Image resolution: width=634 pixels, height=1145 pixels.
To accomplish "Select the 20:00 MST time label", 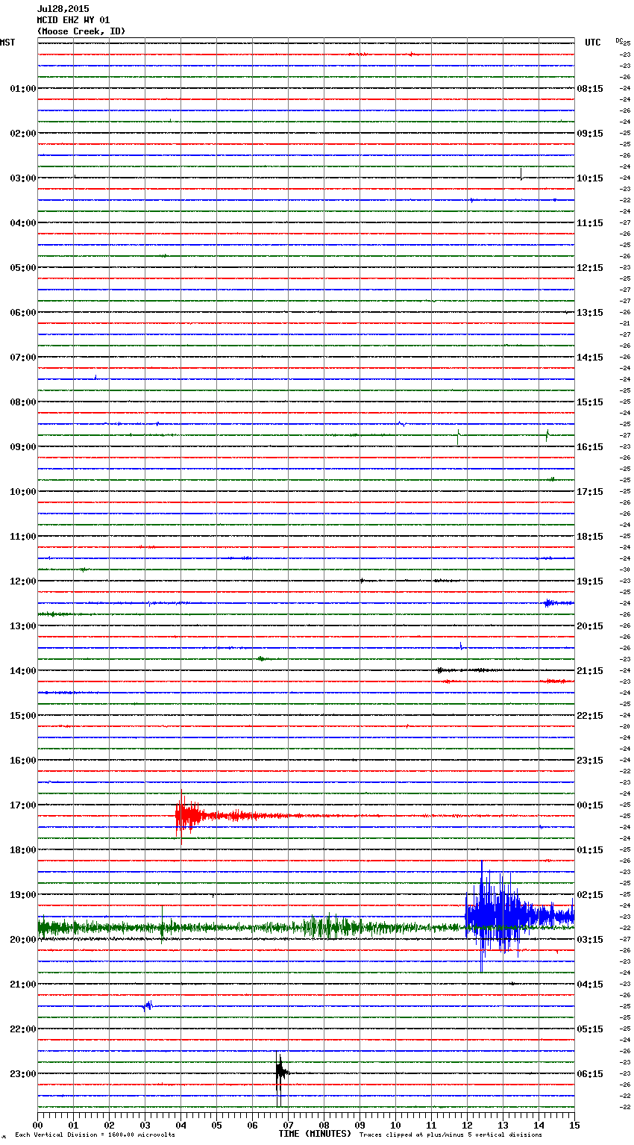I will click(22, 939).
